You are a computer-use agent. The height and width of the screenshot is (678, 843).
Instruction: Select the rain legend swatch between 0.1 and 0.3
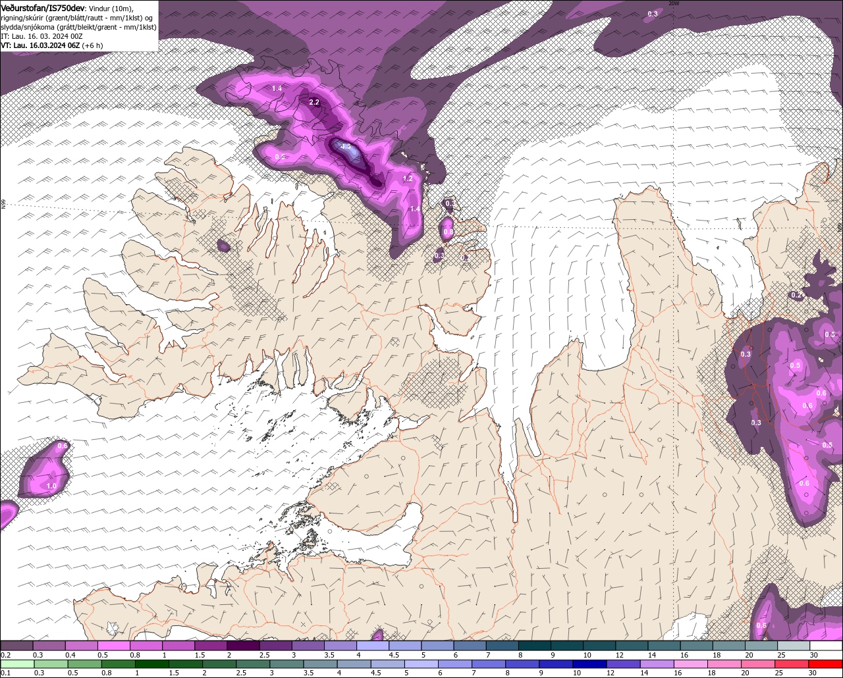point(17,664)
